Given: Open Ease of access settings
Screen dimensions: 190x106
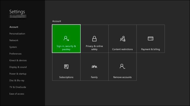Looking at the screenshot, I should (17, 94).
